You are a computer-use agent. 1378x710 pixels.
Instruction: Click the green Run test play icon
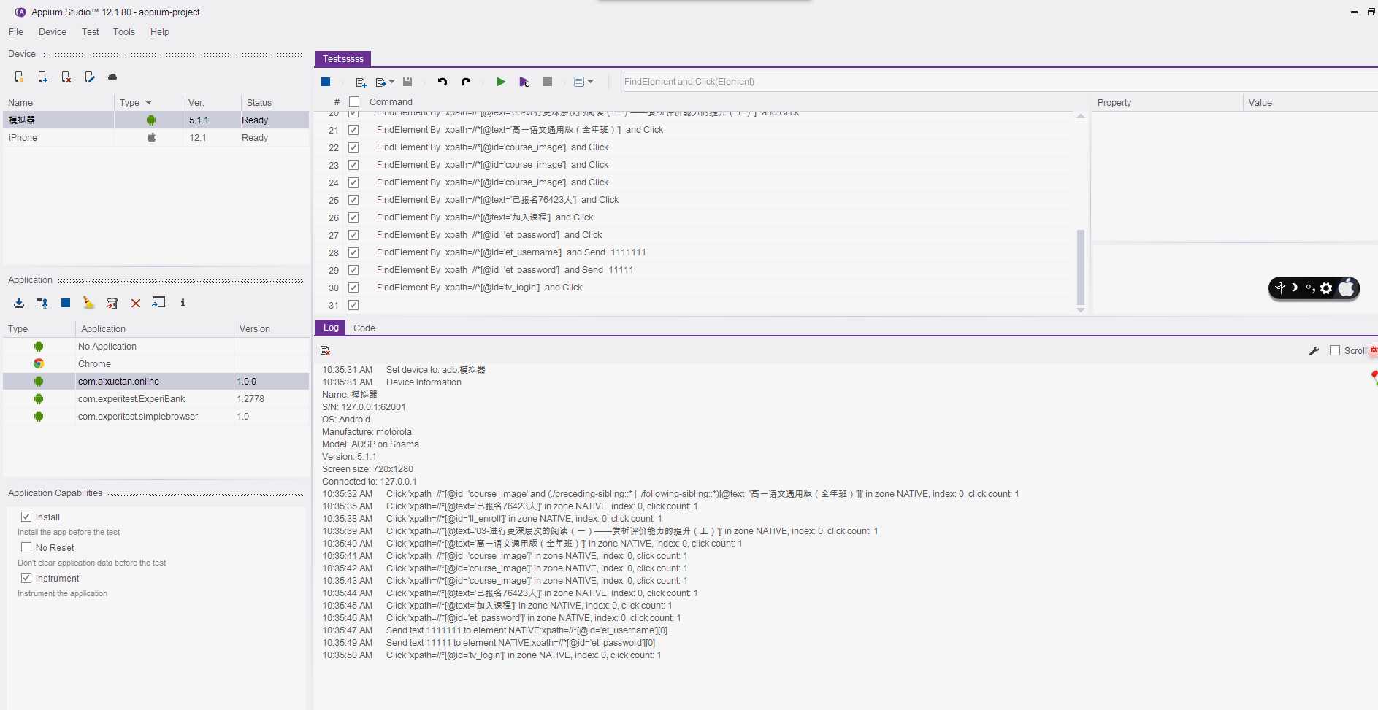501,82
